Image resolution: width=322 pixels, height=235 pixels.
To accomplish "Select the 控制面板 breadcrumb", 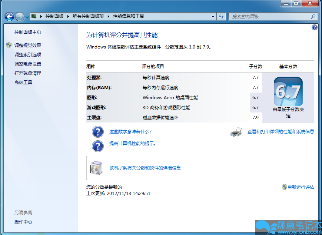I will (x=54, y=16).
